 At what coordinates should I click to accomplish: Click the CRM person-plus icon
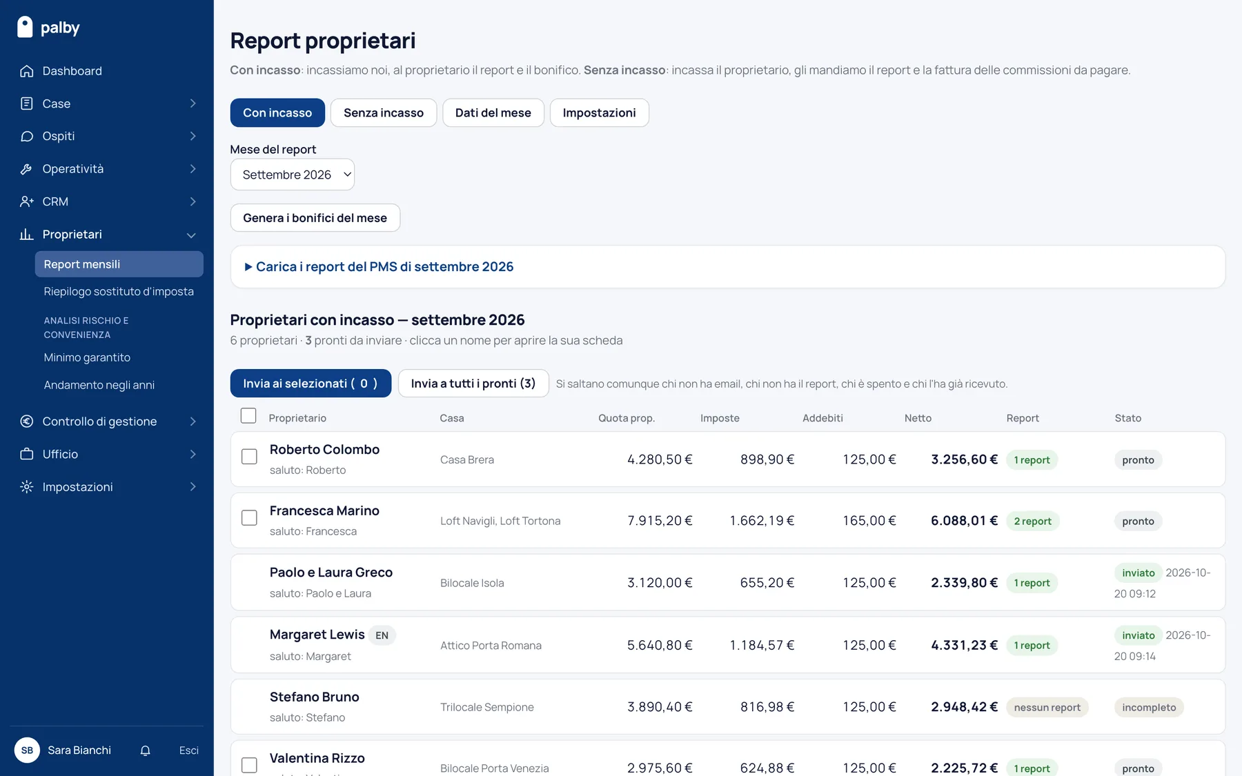pyautogui.click(x=27, y=201)
